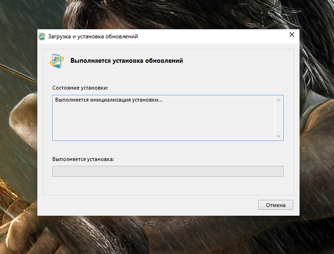
Task: Click the window title 'Загрузка и установка обновлений'
Action: coord(93,36)
